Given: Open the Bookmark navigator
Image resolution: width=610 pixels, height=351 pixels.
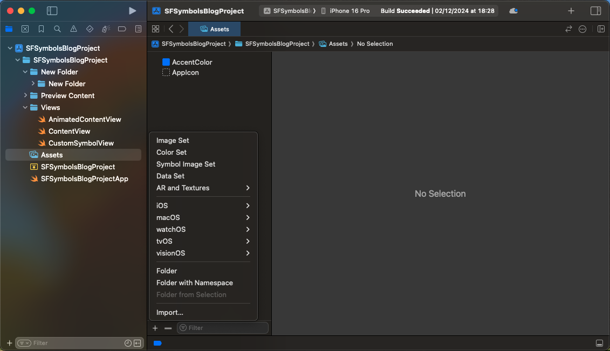Looking at the screenshot, I should [41, 29].
